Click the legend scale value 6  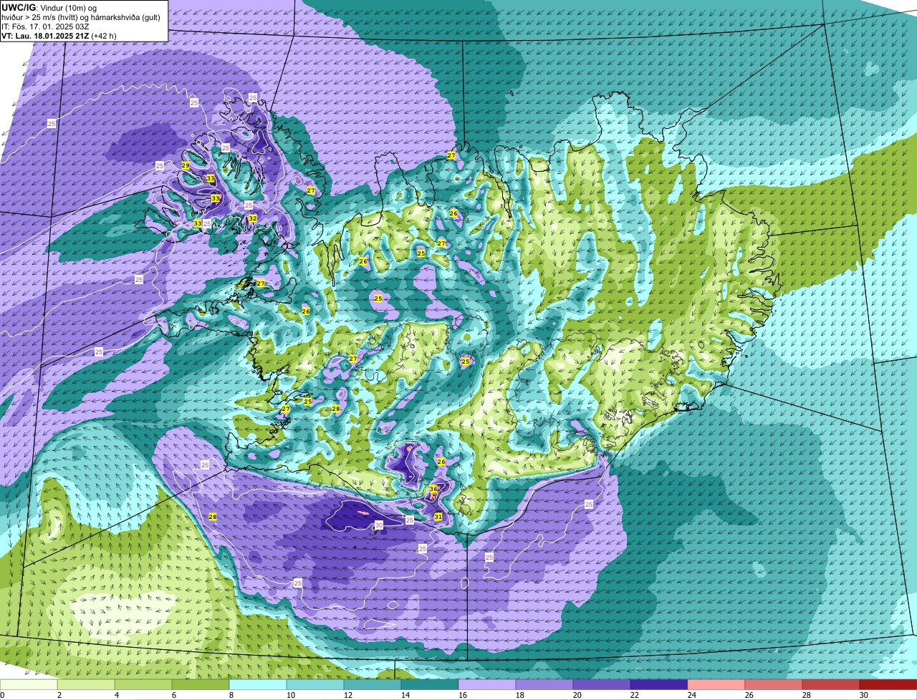coord(173,695)
